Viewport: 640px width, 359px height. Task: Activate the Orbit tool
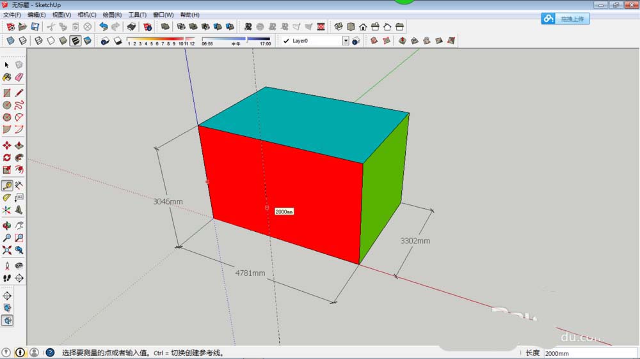pyautogui.click(x=6, y=225)
